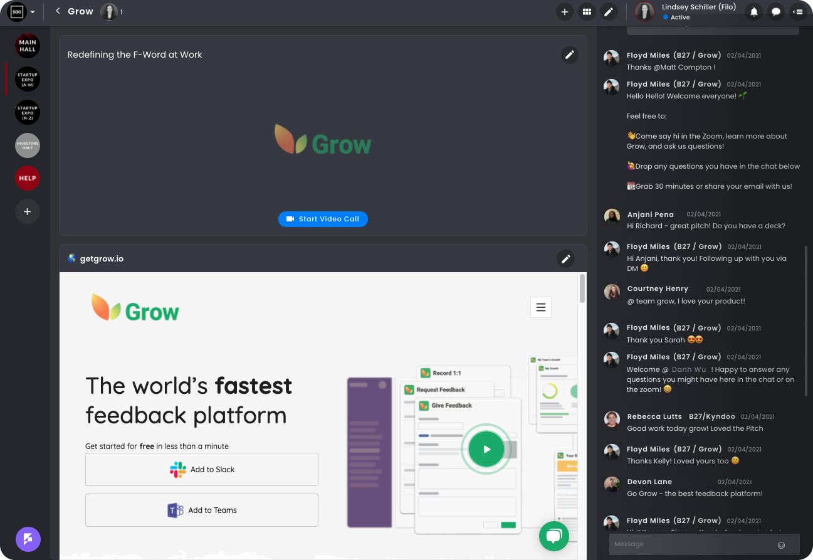
Task: Click the Add to Teams button
Action: click(x=202, y=510)
